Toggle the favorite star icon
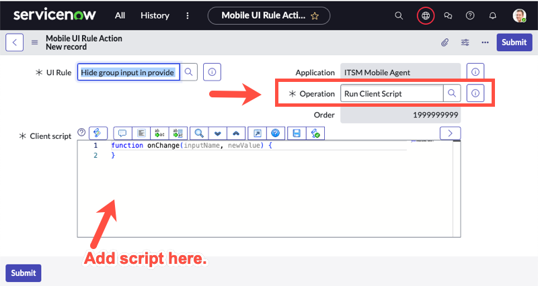 click(x=315, y=15)
